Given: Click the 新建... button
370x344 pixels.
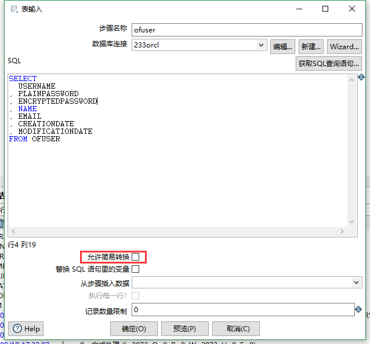Looking at the screenshot, I should [311, 47].
